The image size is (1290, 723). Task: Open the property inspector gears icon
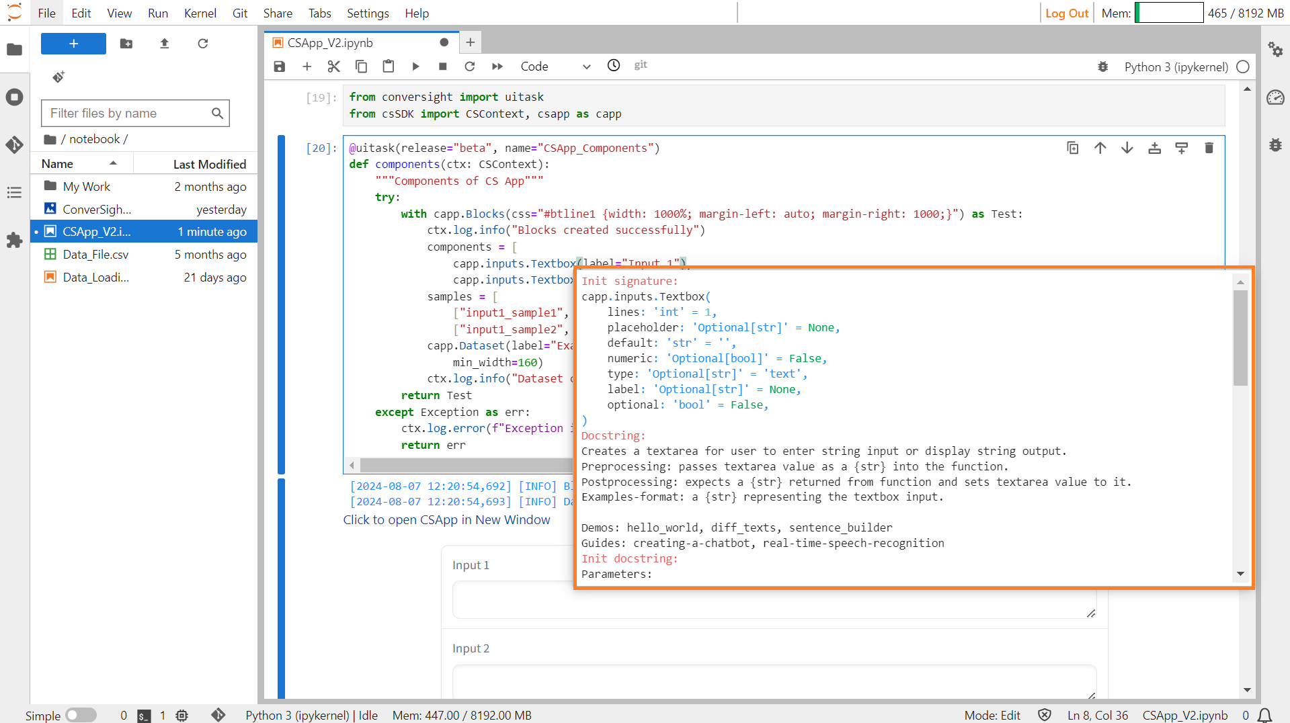point(1275,49)
